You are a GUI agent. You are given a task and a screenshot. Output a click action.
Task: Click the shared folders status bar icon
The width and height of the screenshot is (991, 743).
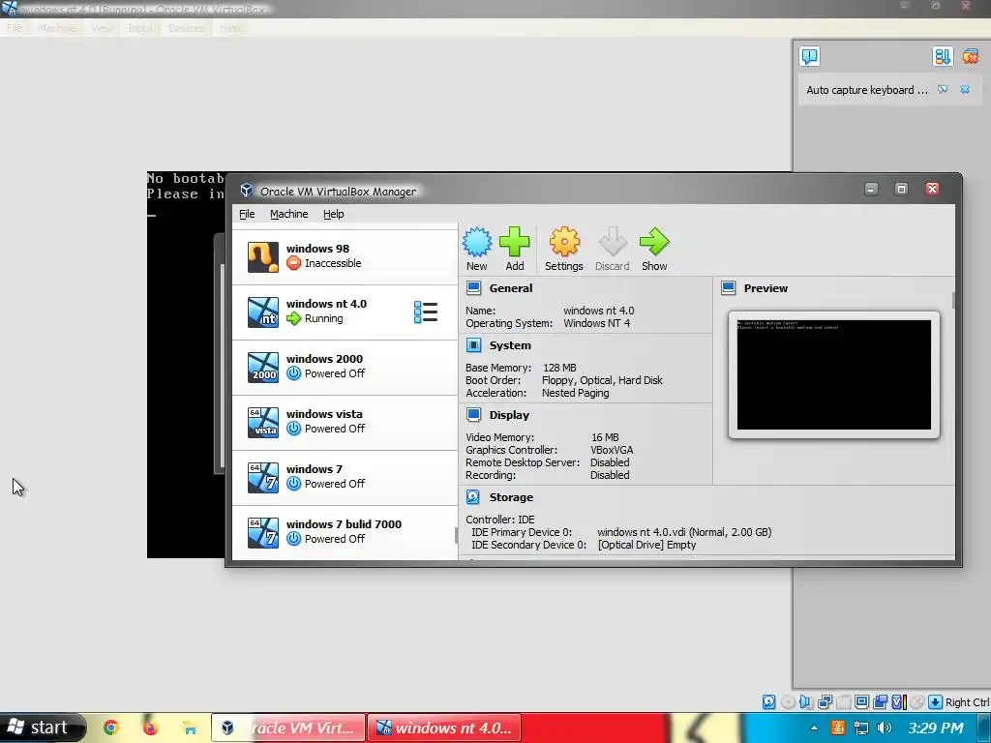(843, 702)
